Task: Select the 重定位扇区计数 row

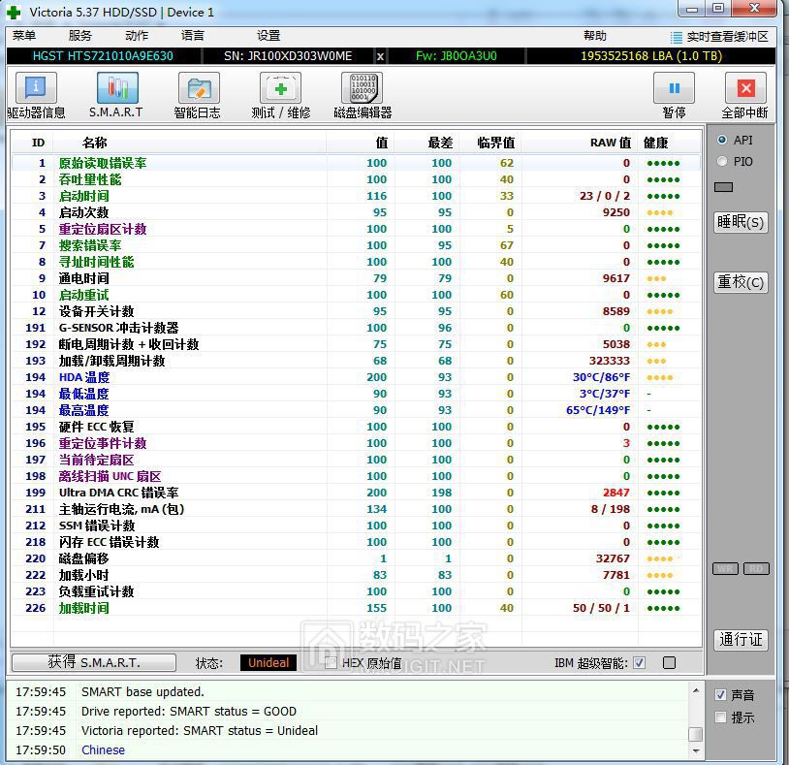Action: pyautogui.click(x=356, y=229)
